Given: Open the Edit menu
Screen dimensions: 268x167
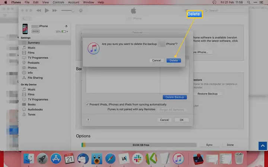Looking at the screenshot, I should click(36, 2).
